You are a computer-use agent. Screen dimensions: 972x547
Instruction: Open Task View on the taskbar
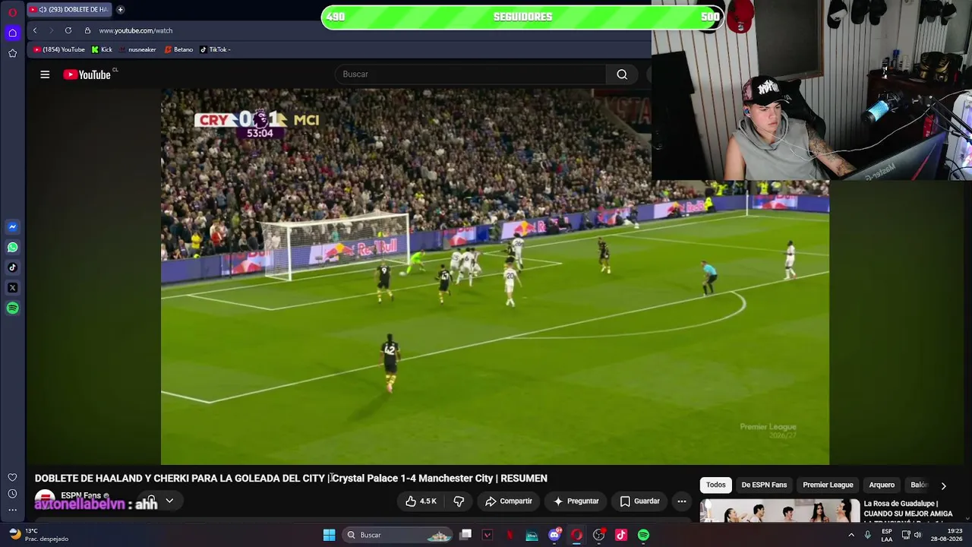click(x=465, y=535)
